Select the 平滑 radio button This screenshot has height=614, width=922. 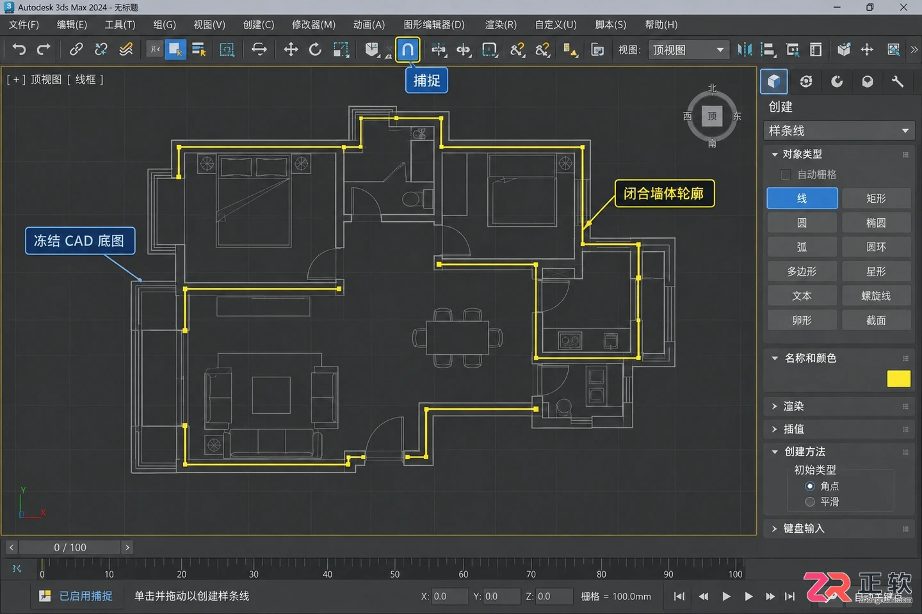[x=810, y=502]
